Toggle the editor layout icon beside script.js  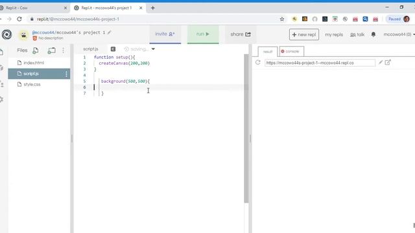(113, 49)
